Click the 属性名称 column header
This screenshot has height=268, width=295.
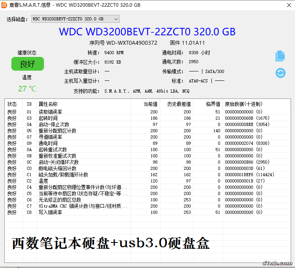(83, 104)
